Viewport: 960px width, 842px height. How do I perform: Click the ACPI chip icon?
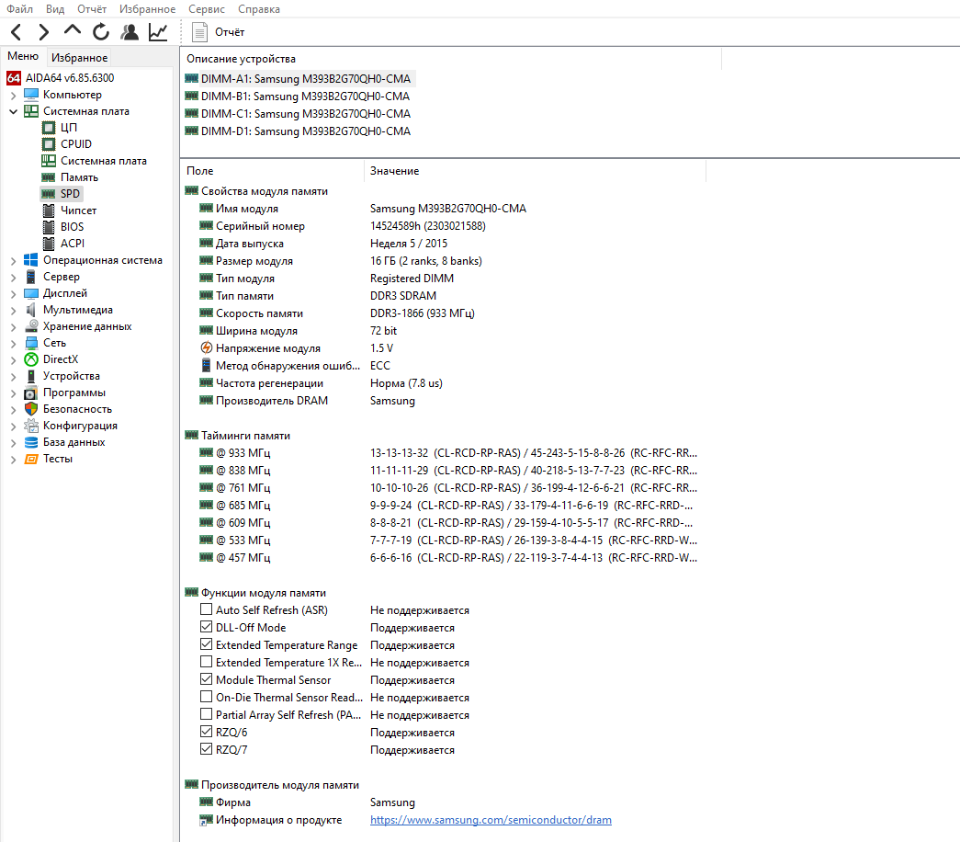click(49, 244)
